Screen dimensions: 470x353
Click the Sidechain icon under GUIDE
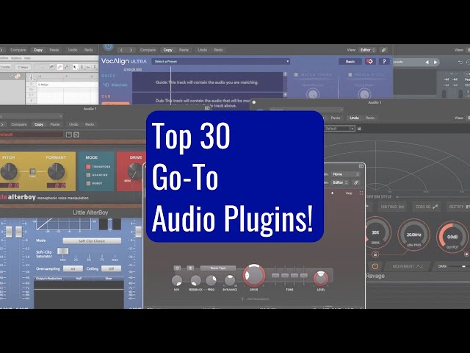(x=106, y=85)
